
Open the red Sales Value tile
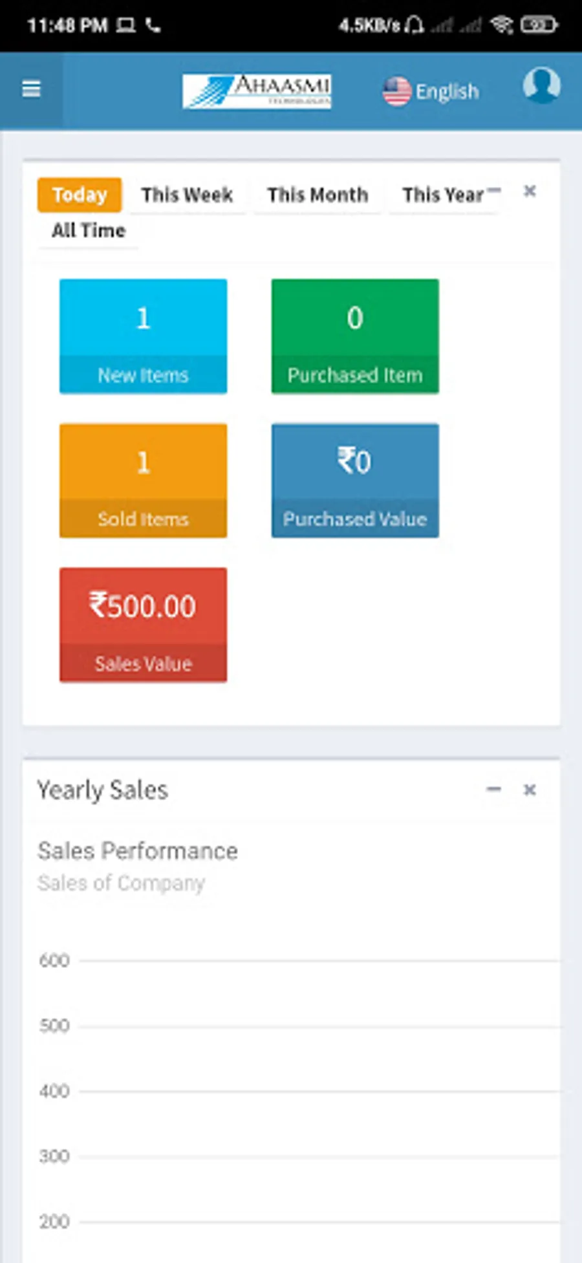143,624
